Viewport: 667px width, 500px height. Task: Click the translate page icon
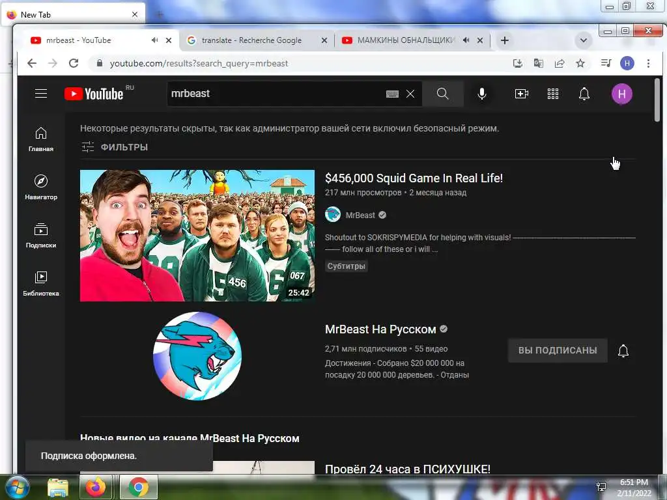pos(539,63)
